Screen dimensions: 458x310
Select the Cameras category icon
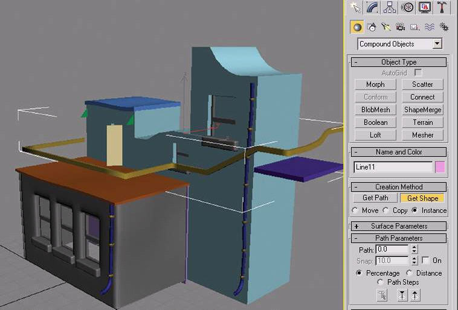tap(400, 27)
